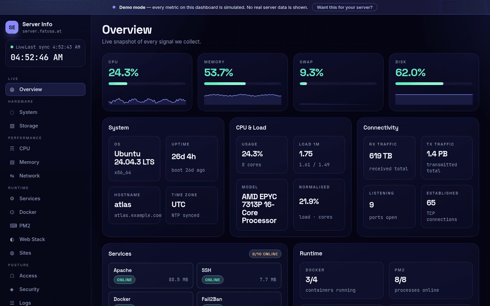Viewport: 490px width, 306px height.
Task: Click the System icon in sidebar
Action: pos(12,113)
